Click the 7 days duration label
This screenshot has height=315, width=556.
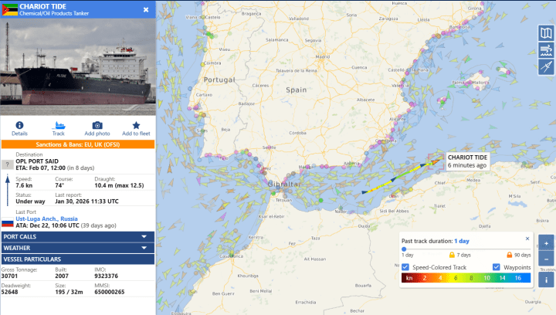[464, 255]
